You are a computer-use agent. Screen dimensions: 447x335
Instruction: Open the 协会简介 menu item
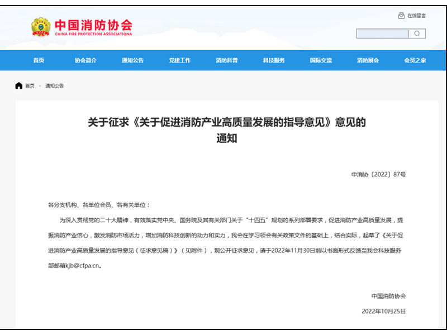[85, 60]
